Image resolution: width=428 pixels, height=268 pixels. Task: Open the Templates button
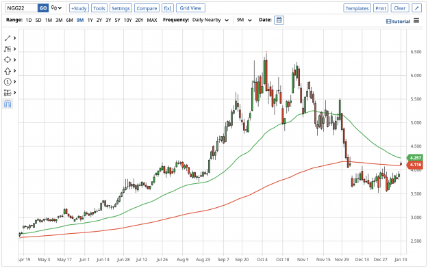357,8
